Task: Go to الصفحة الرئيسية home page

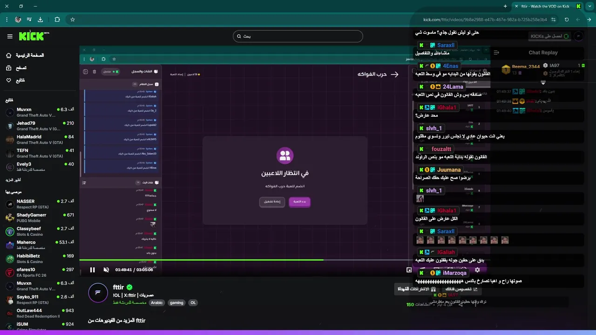Action: 25,55
